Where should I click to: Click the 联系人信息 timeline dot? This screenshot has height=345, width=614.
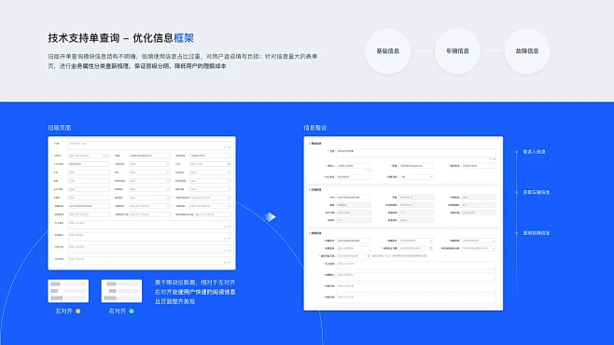tap(517, 152)
